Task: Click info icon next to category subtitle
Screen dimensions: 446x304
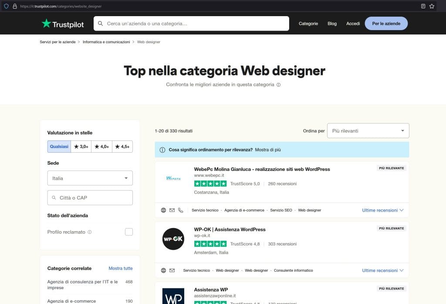Action: tap(278, 85)
